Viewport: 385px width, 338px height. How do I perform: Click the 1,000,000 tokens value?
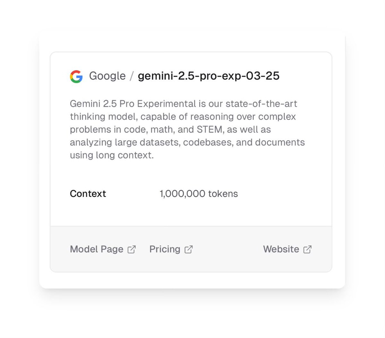tap(199, 194)
